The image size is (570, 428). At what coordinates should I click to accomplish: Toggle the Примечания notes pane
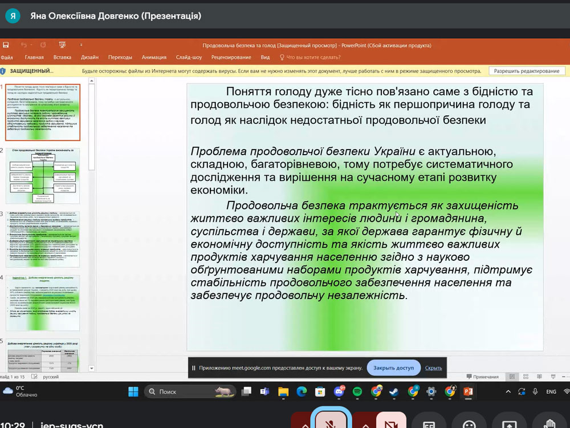[482, 377]
